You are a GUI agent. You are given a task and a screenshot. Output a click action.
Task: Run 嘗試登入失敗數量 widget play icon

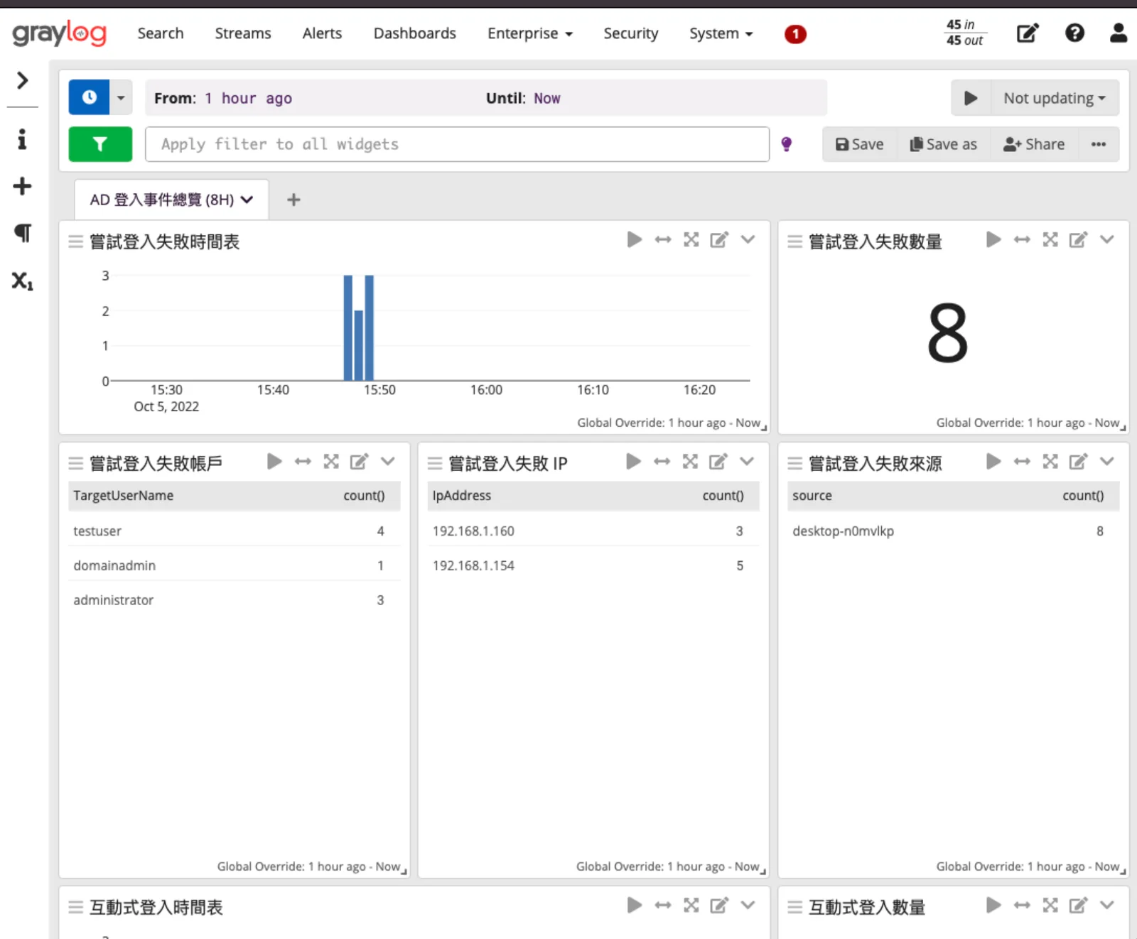click(993, 239)
